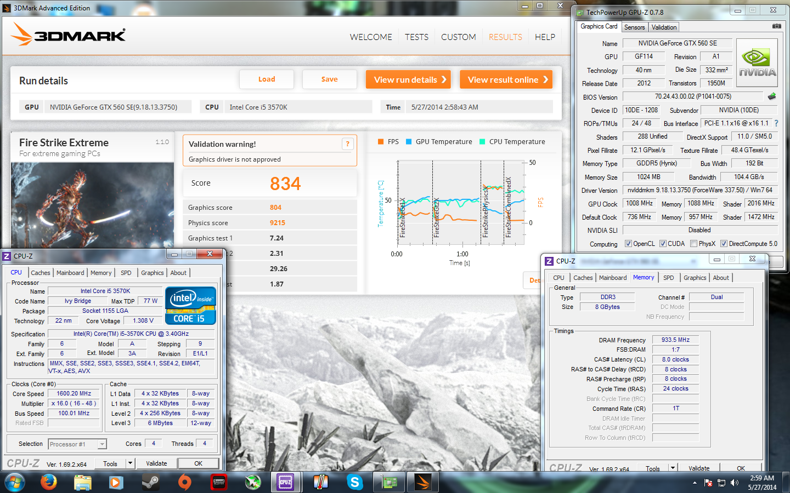Click the Intel Core i5 badge in CPU-Z
This screenshot has width=790, height=493.
190,305
